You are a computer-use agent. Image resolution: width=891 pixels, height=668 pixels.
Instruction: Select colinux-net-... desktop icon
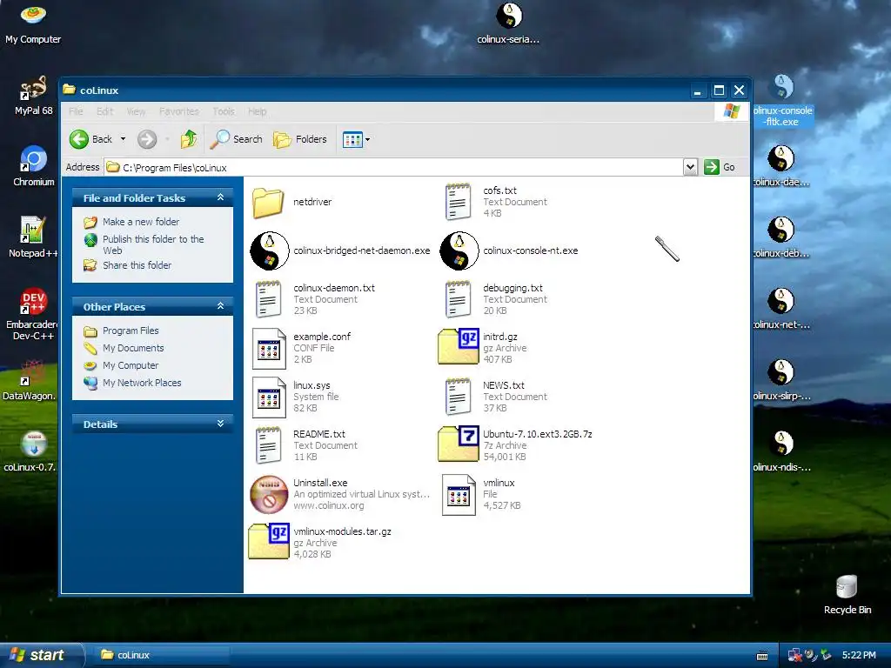[x=781, y=309]
